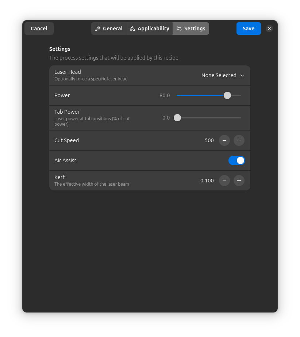The width and height of the screenshot is (300, 337).
Task: Disable the Air Assist toggle
Action: pyautogui.click(x=236, y=160)
